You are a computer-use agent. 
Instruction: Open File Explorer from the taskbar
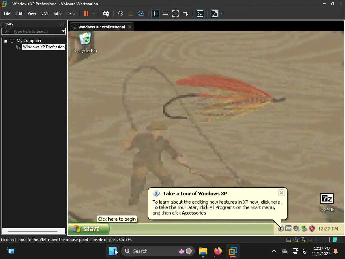coord(203,251)
